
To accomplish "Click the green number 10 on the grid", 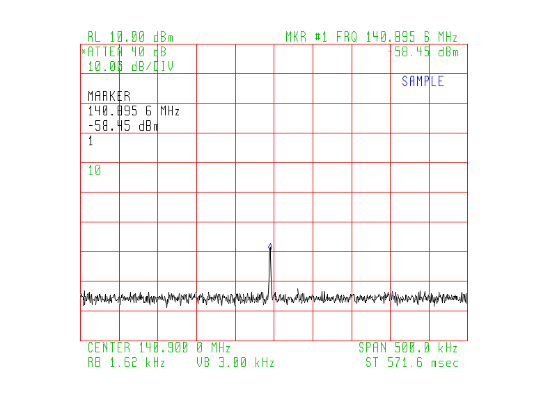I will [95, 170].
